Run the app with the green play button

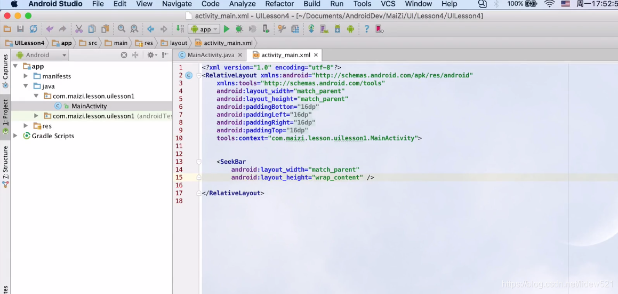227,29
